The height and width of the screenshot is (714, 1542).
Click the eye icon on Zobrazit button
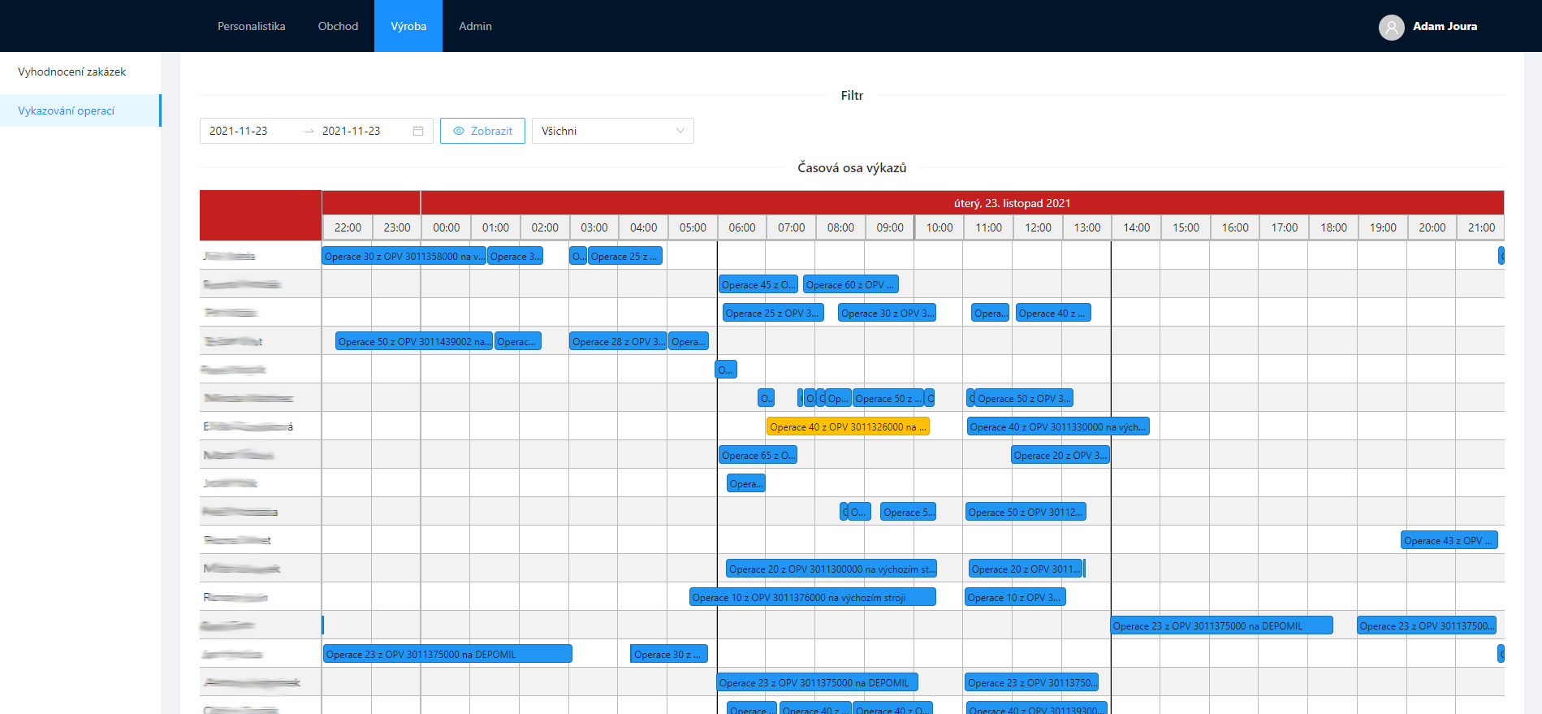(x=459, y=131)
